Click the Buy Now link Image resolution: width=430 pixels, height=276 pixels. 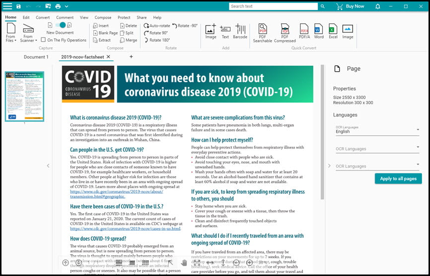(350, 6)
